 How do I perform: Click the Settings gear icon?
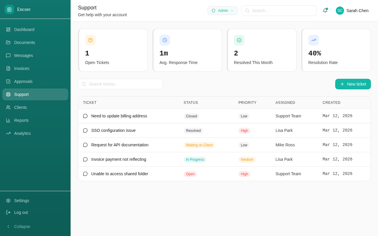click(8, 201)
